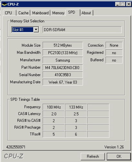
Task: Minimize the CPU-Z window
Action: tap(117, 4)
